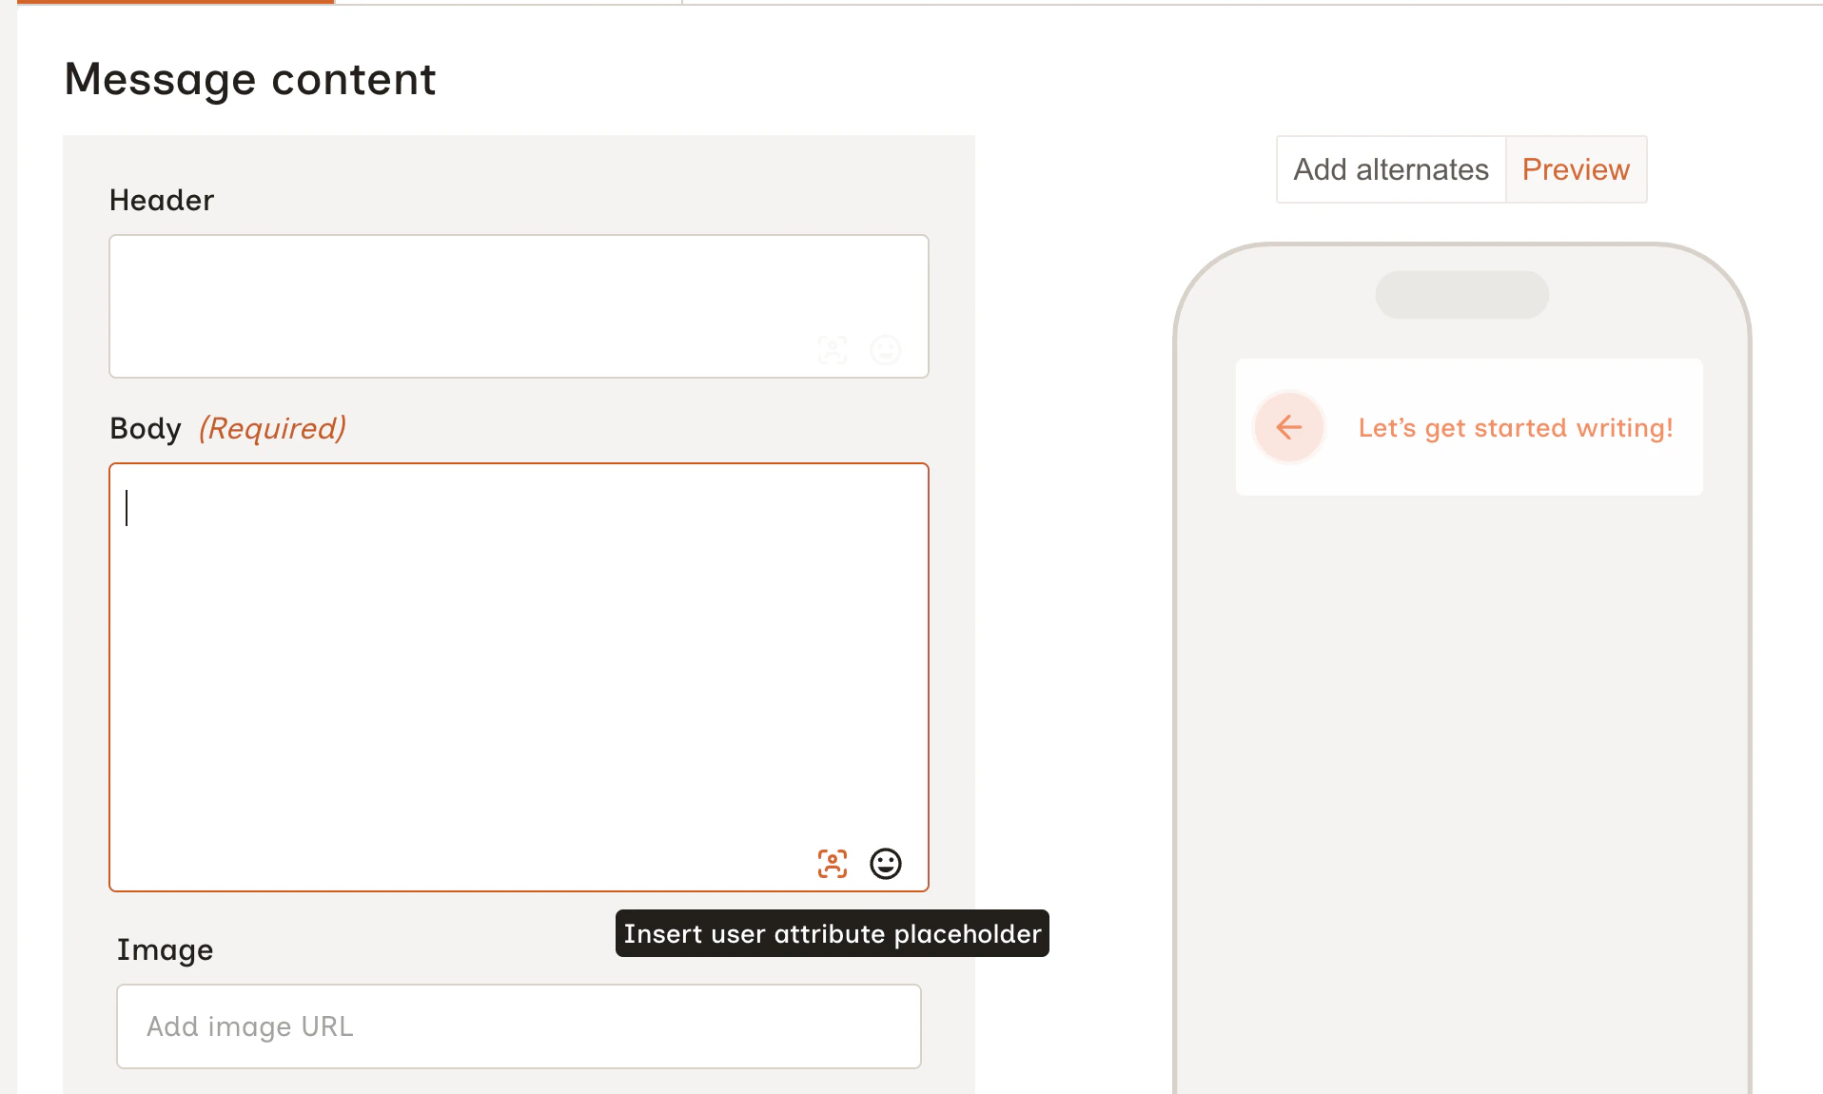1823x1094 pixels.
Task: Insert user attribute placeholder into the Header field
Action: point(832,349)
